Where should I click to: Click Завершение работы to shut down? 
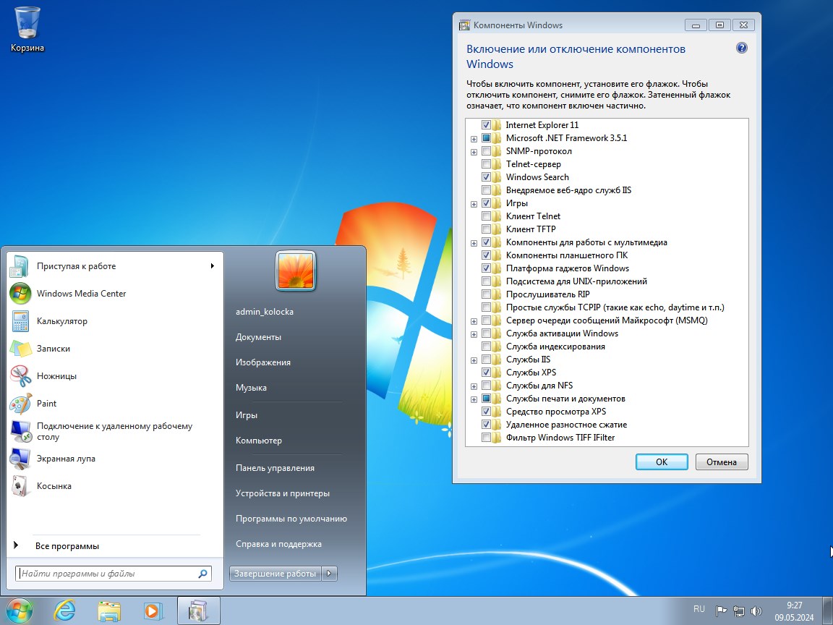pyautogui.click(x=273, y=572)
